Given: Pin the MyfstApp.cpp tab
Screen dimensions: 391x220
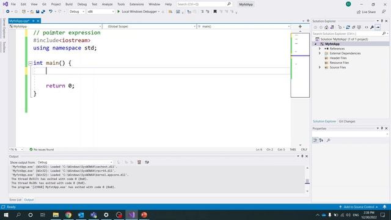Looking at the screenshot, I should pyautogui.click(x=34, y=21).
